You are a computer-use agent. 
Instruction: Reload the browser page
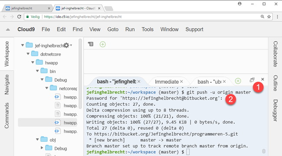(19, 17)
